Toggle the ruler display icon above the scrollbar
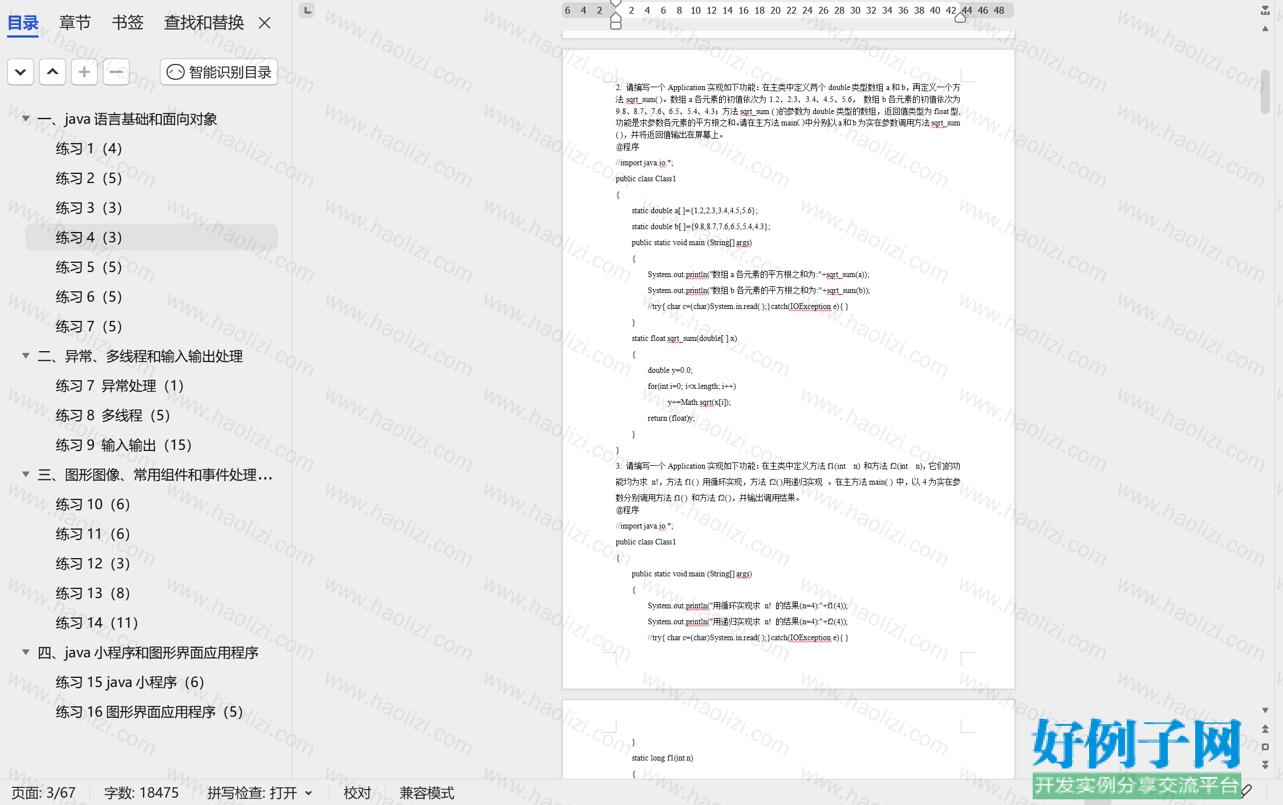The height and width of the screenshot is (805, 1283). [x=1265, y=10]
